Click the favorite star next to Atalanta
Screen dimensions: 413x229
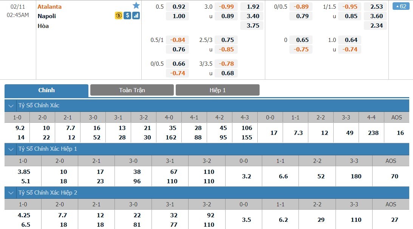pos(136,6)
